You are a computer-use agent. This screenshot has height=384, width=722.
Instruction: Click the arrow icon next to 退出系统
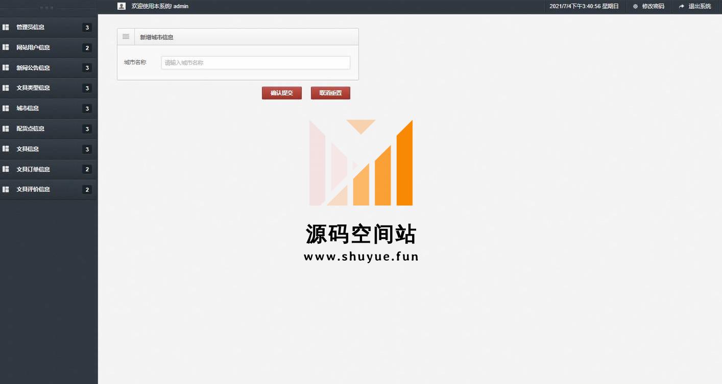[x=682, y=7]
